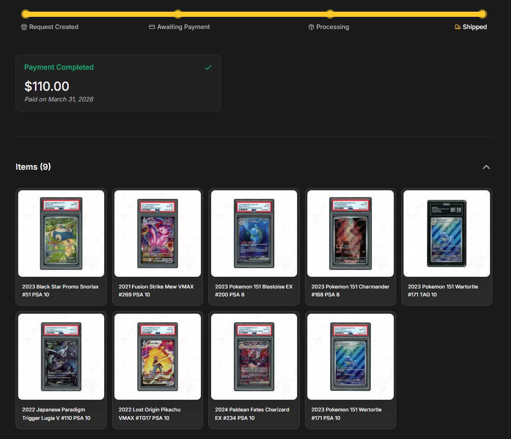Open the Wartortle #171 TAG 10 card image
The height and width of the screenshot is (439, 511).
tap(447, 233)
